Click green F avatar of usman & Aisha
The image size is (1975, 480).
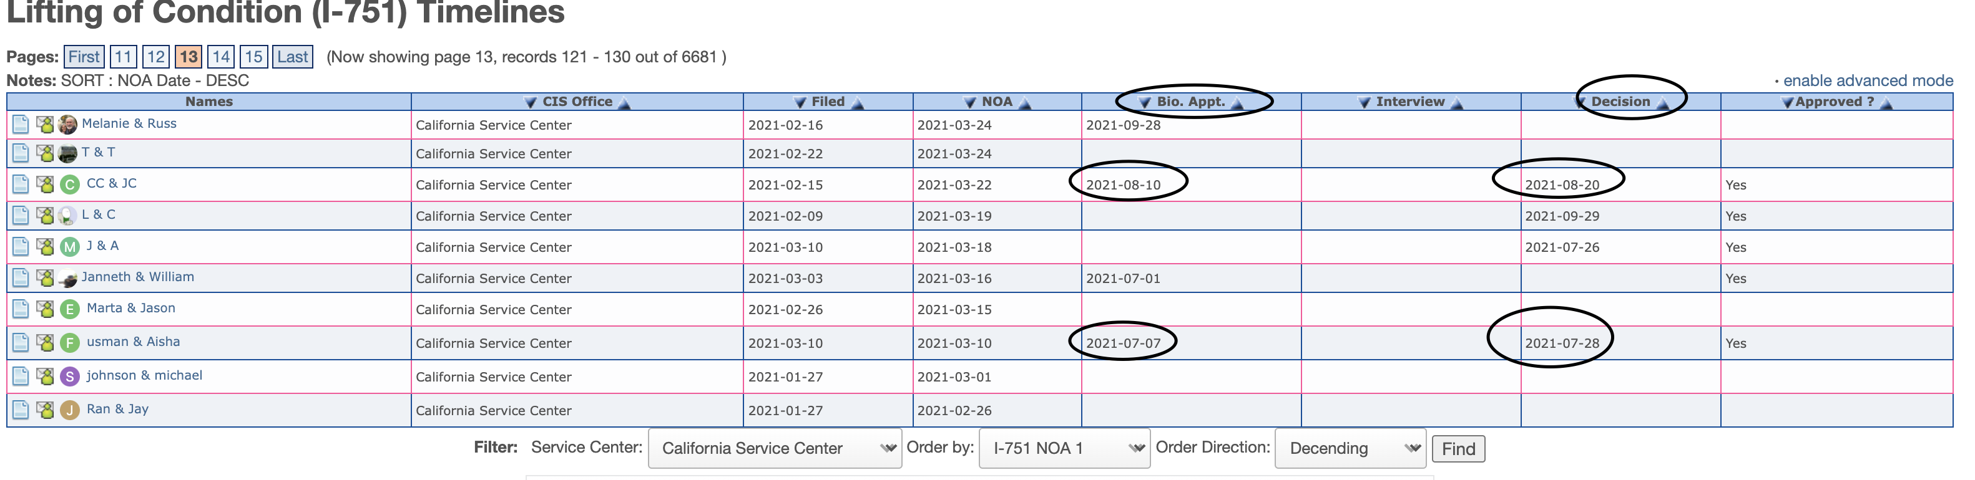tap(70, 342)
